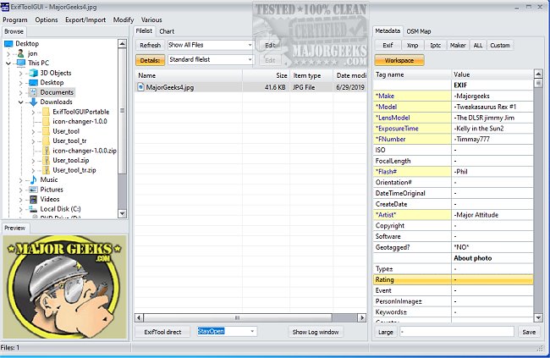550x358 pixels.
Task: Click the Music folder icon
Action: pyautogui.click(x=33, y=179)
